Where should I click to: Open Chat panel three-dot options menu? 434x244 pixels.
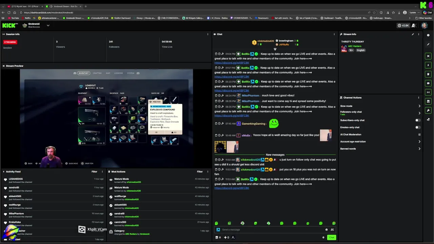coord(334,34)
